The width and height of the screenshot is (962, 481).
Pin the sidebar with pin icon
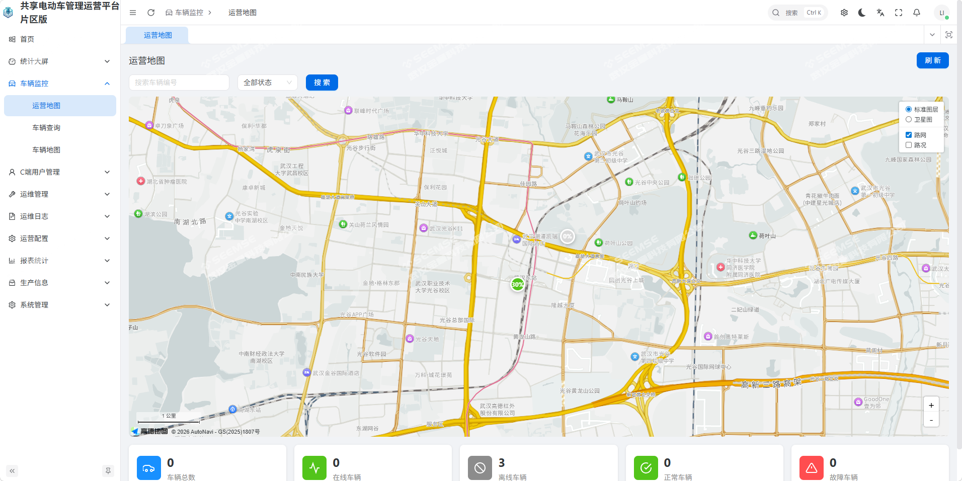108,471
